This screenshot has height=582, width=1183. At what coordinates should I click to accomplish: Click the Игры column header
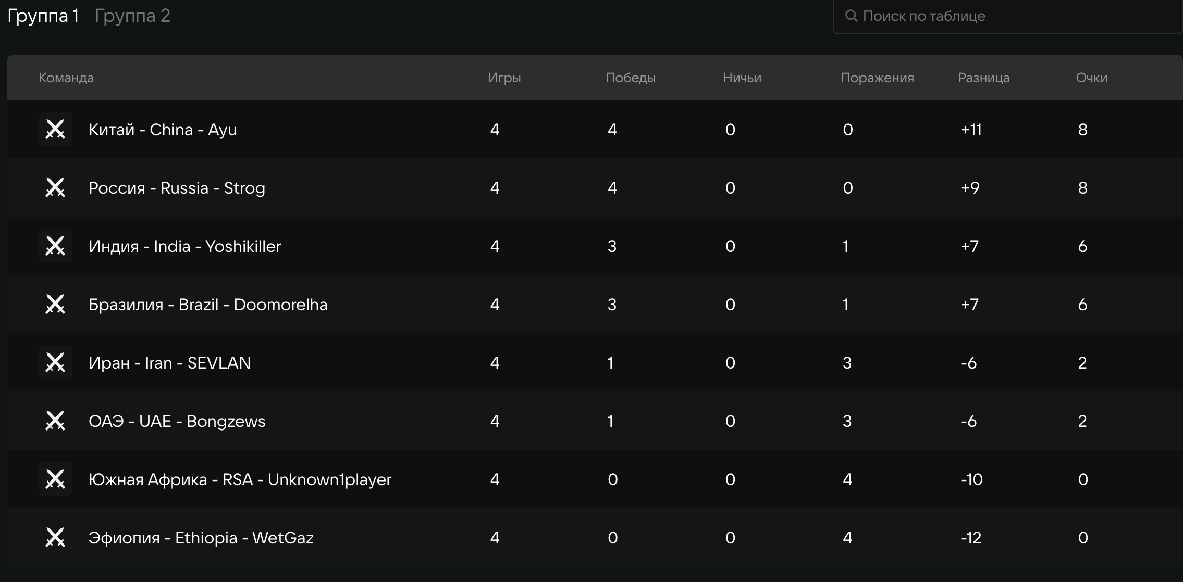[504, 78]
